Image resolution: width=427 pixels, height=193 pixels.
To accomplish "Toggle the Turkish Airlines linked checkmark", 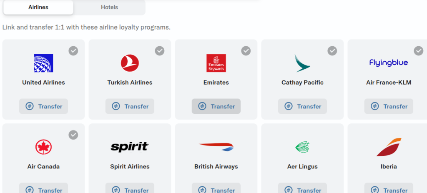I will click(x=160, y=51).
